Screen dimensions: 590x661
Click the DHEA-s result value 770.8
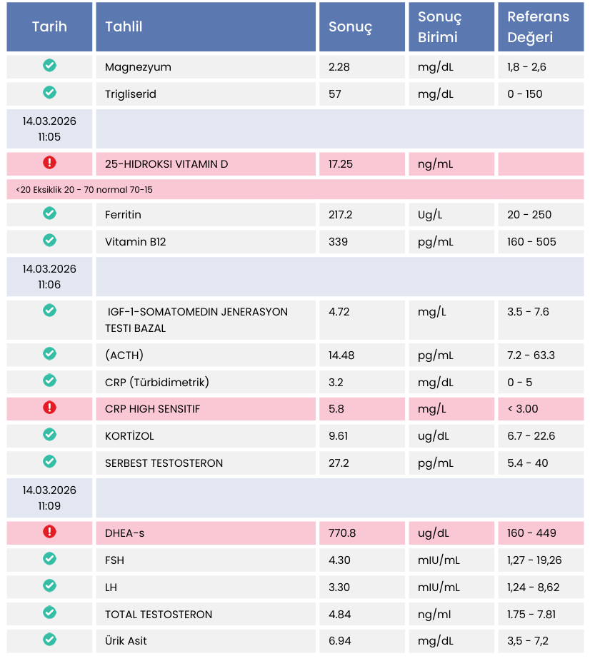[x=342, y=533]
